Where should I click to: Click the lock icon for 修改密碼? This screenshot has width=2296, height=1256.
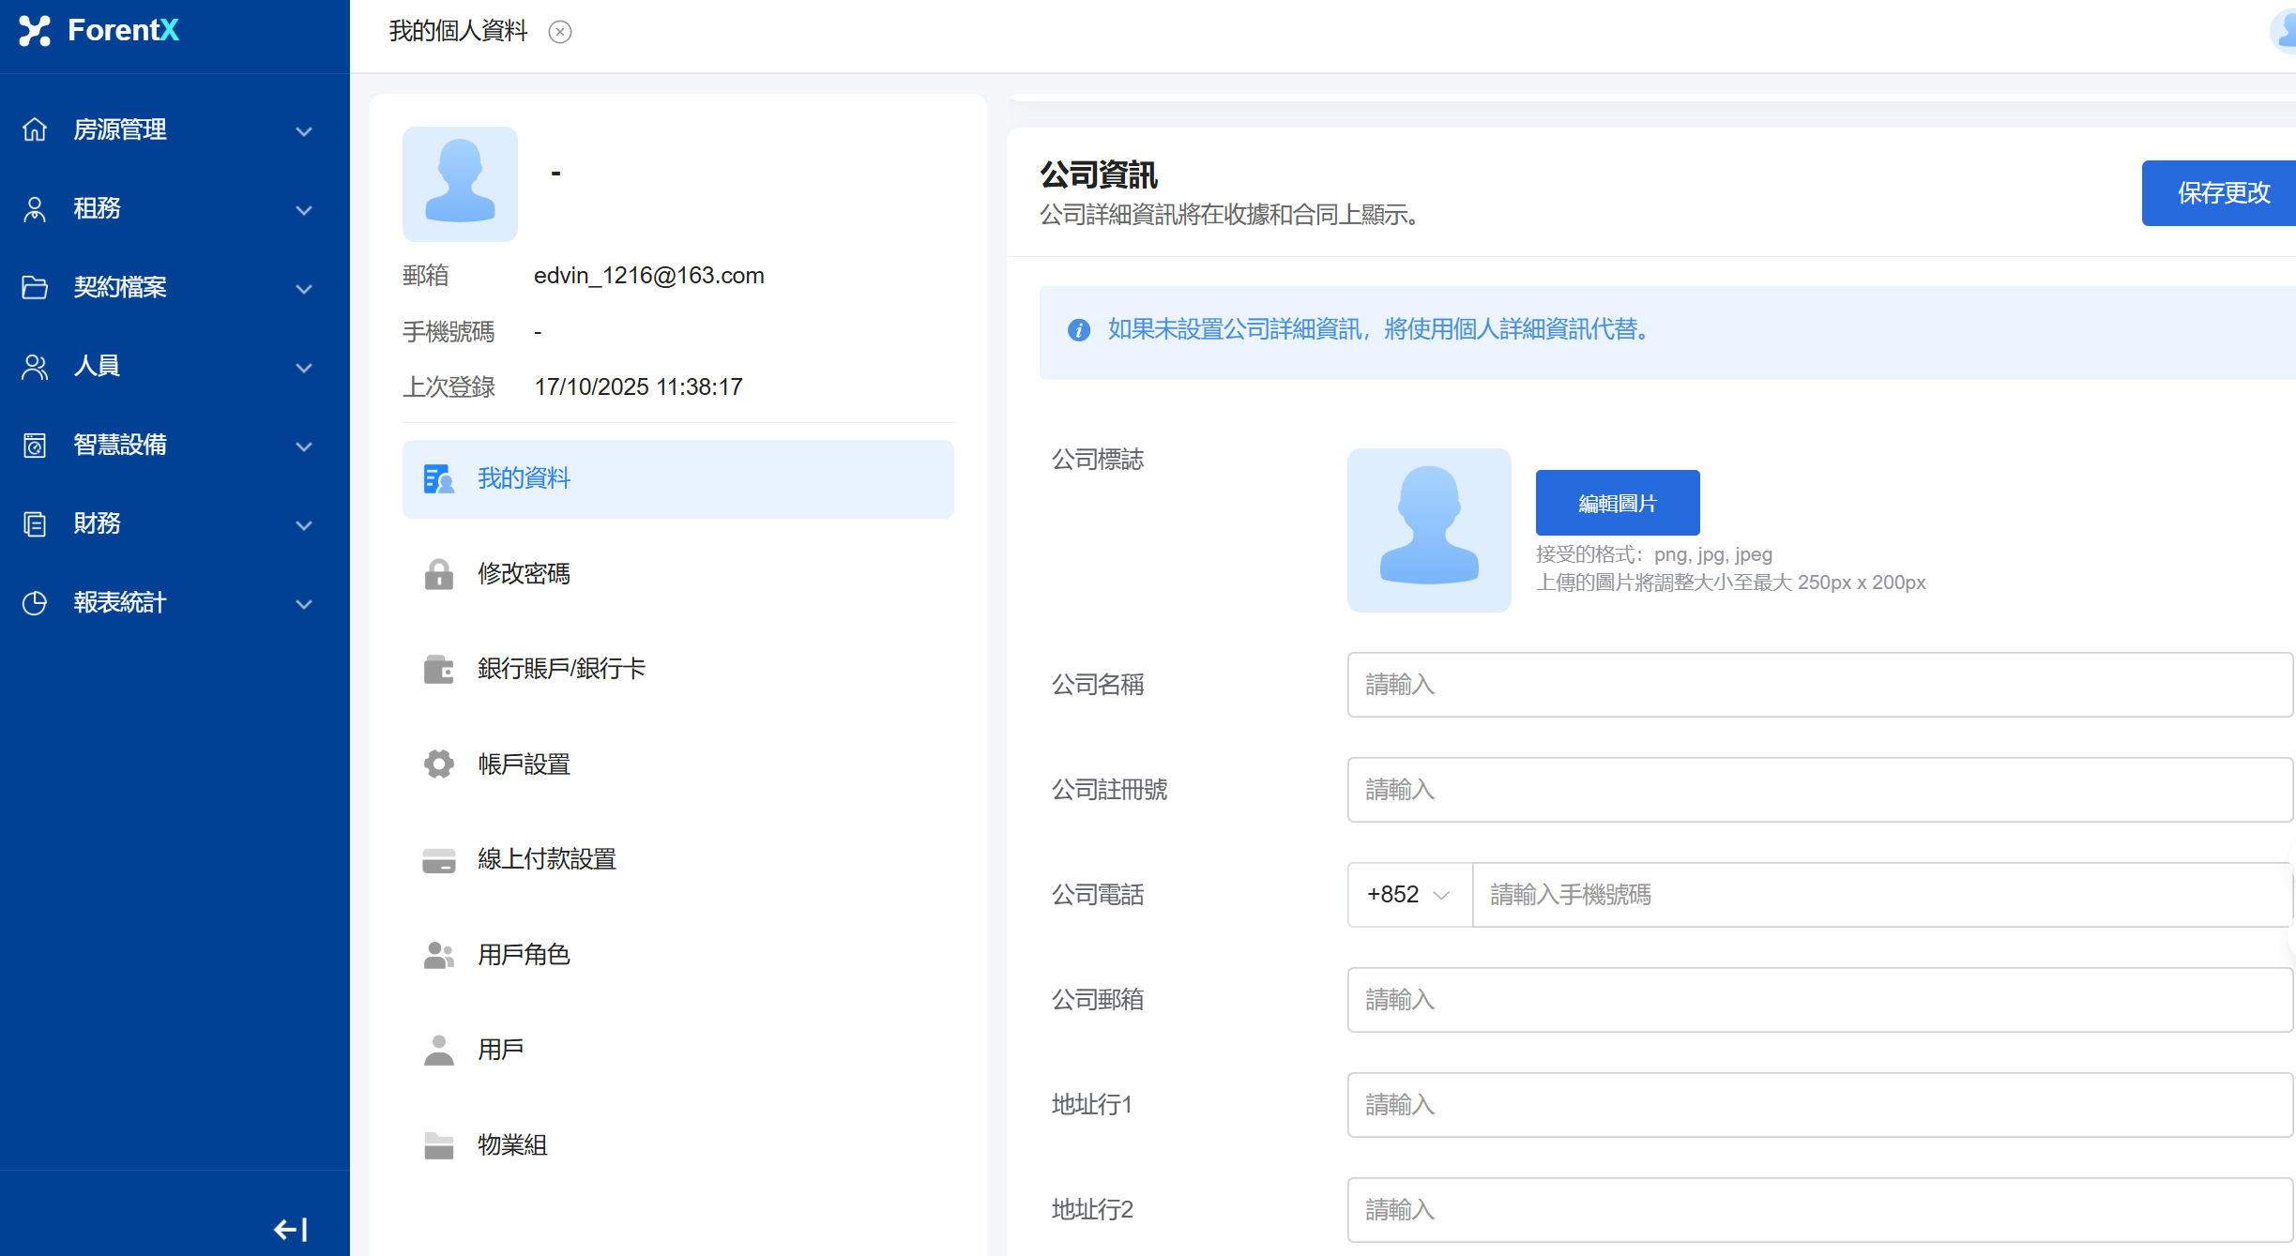pos(438,574)
